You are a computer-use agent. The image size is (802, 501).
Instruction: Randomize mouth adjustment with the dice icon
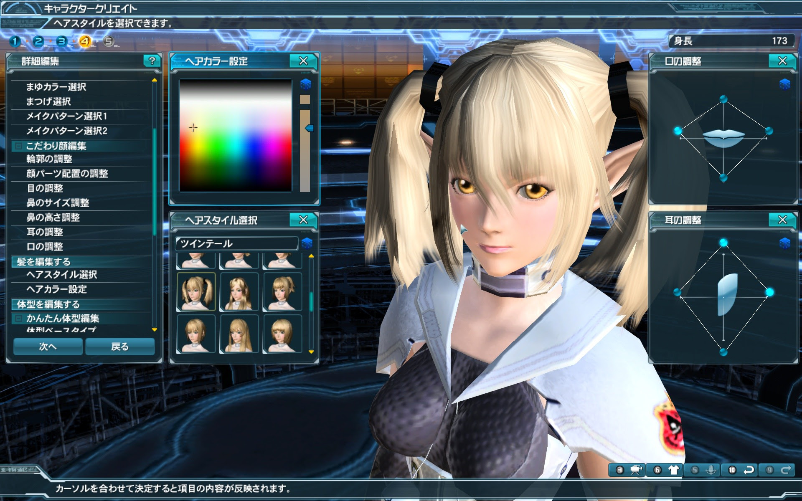[785, 84]
